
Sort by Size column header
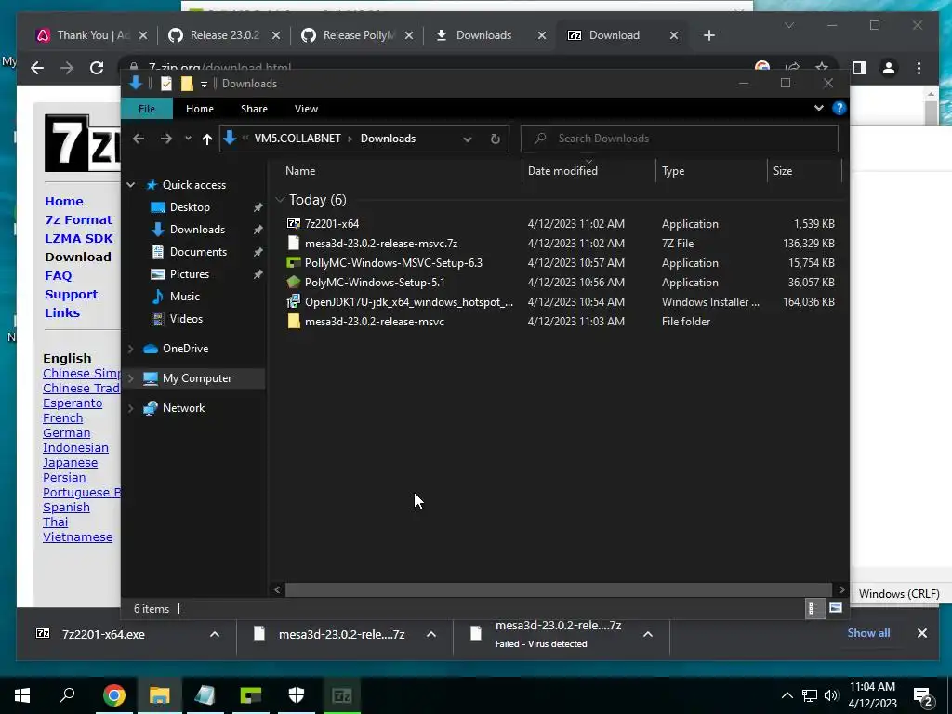783,171
